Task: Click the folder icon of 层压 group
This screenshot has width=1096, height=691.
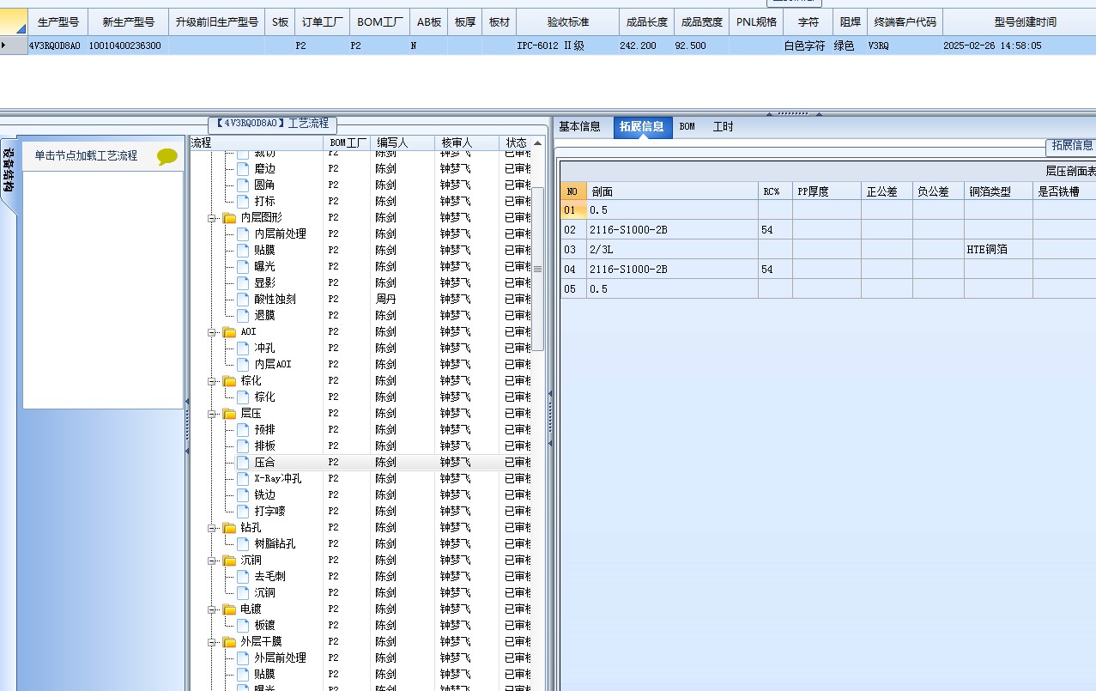Action: tap(230, 414)
